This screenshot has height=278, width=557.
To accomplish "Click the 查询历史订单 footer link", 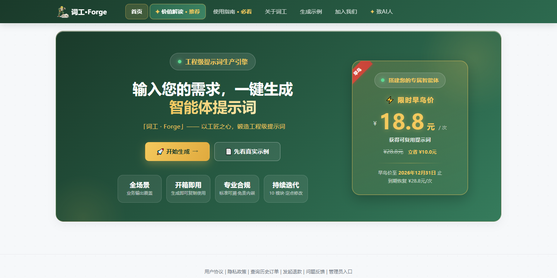I will point(265,272).
